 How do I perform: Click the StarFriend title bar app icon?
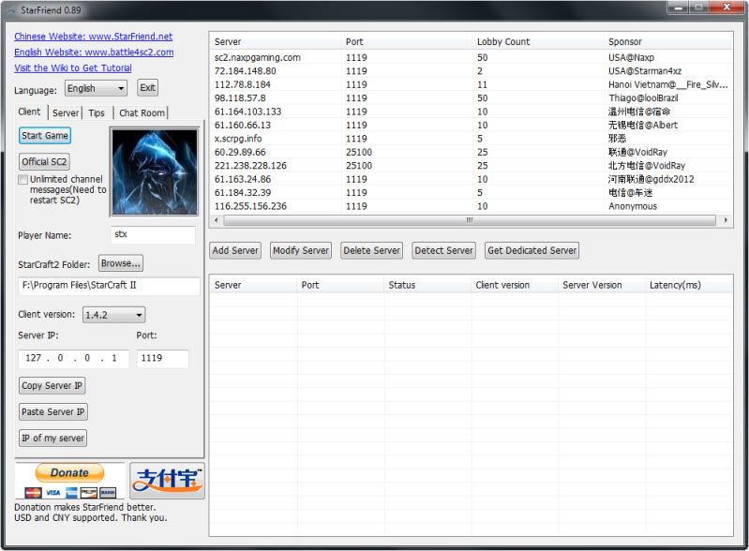click(x=11, y=10)
